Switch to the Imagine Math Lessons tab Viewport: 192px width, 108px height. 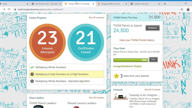pos(110,4)
